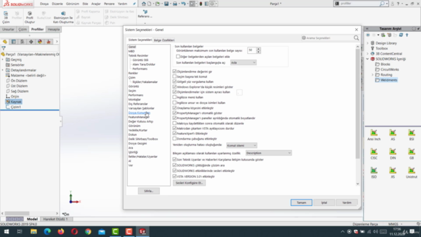Expand Detaylandırmalar node in feature tree
This screenshot has width=421, height=237.
3,70
